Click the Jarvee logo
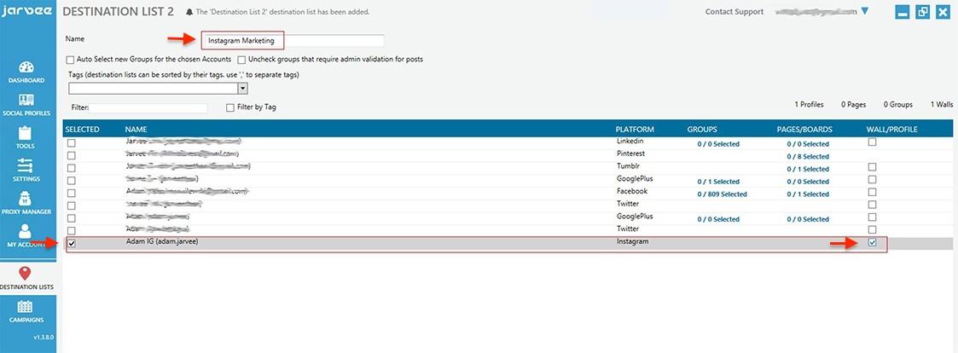Screen dimensions: 958x353 coord(27,12)
